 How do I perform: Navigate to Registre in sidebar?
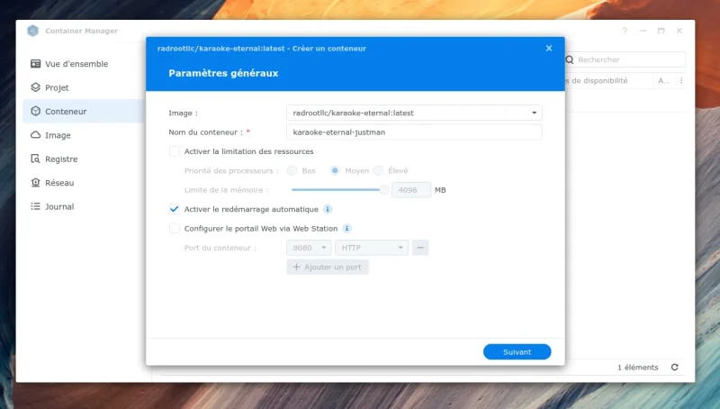(84, 159)
